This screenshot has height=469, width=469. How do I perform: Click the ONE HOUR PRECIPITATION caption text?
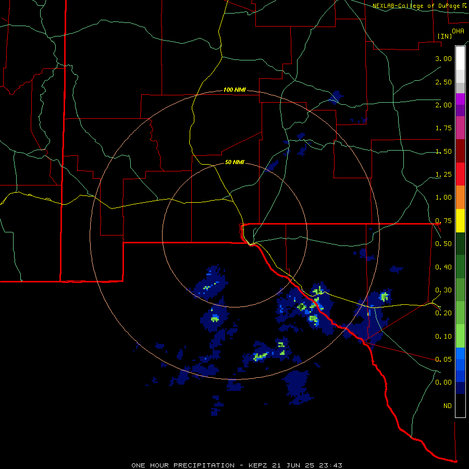pyautogui.click(x=183, y=465)
